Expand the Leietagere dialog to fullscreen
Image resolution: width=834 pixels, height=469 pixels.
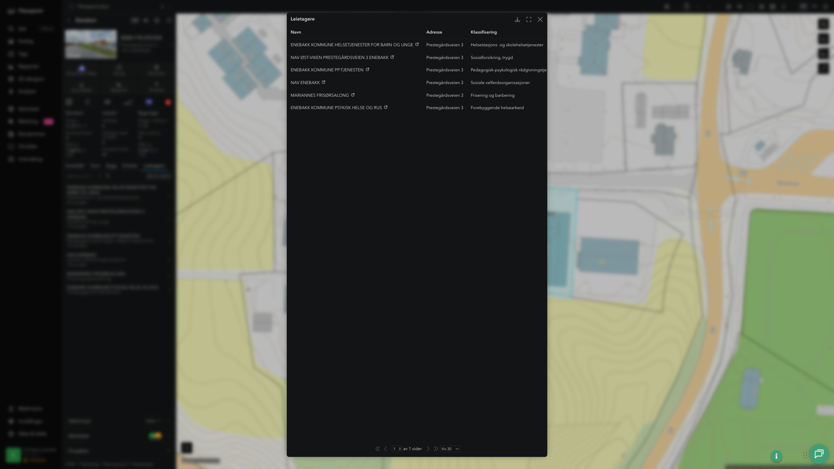[529, 20]
